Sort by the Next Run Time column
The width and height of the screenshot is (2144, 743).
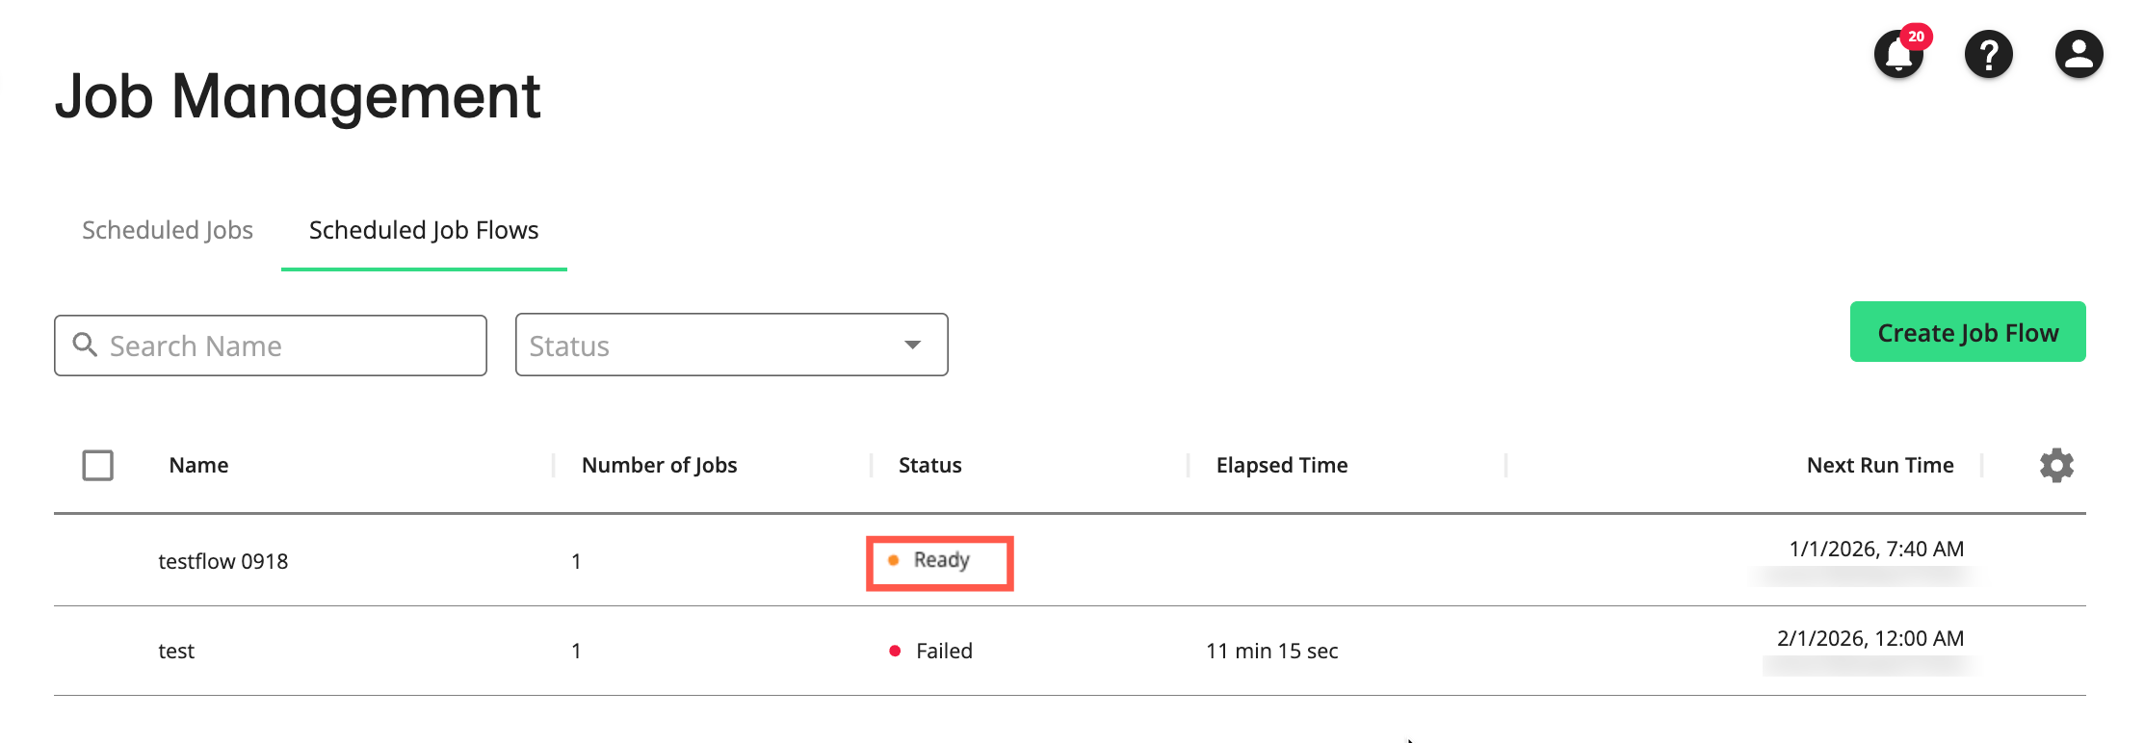click(1879, 466)
